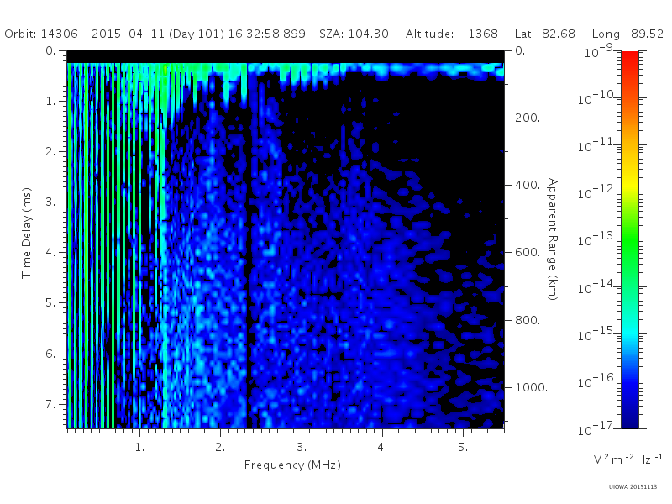Click the 'SZA: 104.30' header value
This screenshot has height=504, width=672.
pos(354,34)
